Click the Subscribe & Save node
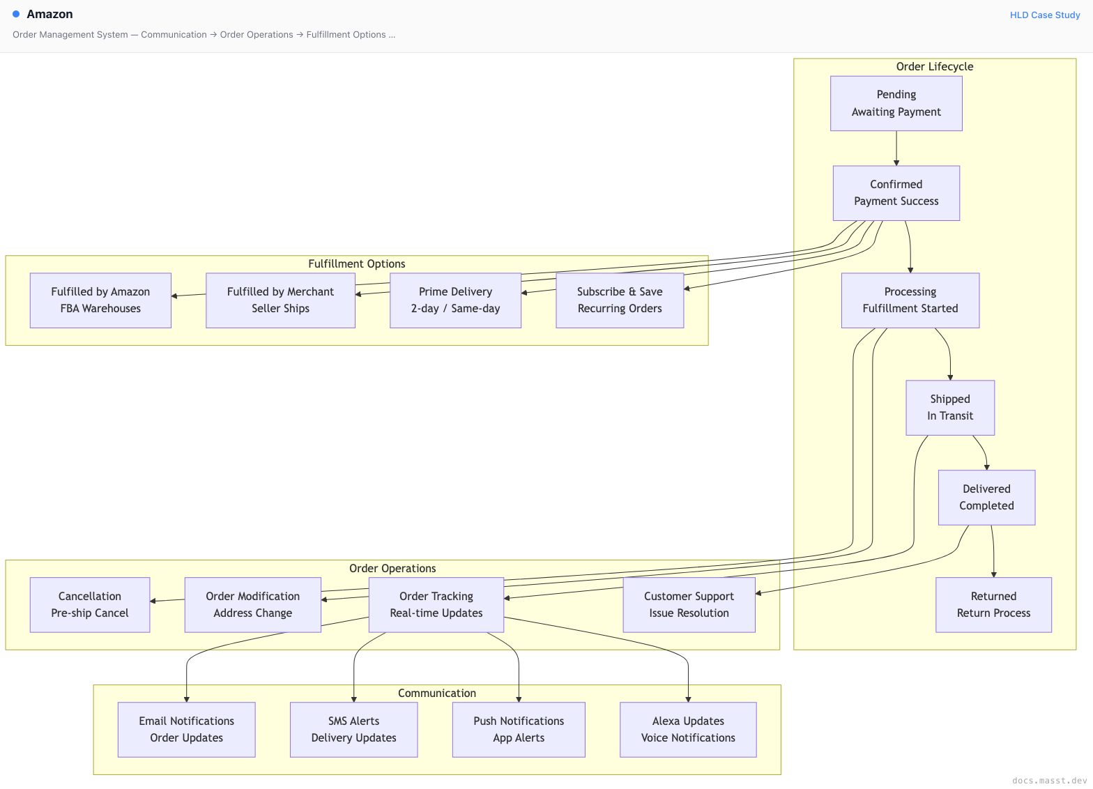 (x=620, y=300)
